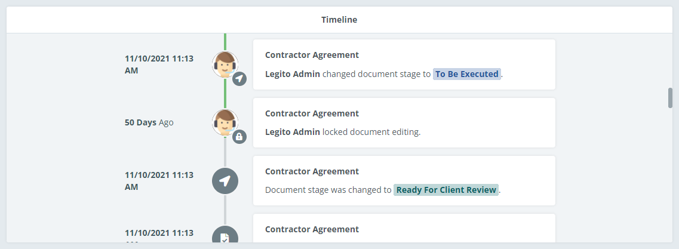Open the To Be Executed stage tag
679x249 pixels.
click(x=467, y=74)
